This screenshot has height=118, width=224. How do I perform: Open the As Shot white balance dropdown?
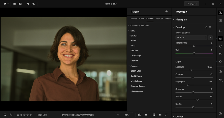[191, 38]
